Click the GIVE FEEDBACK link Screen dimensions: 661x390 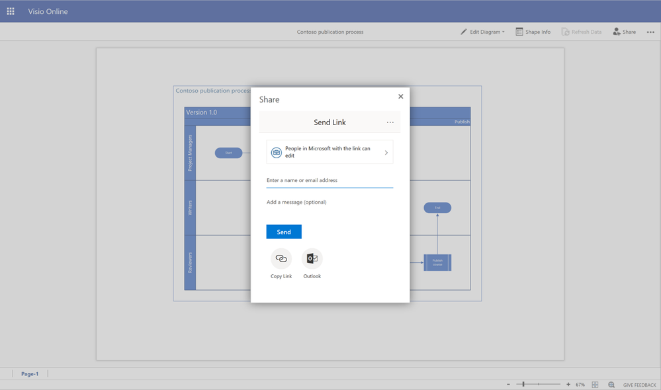pos(640,385)
